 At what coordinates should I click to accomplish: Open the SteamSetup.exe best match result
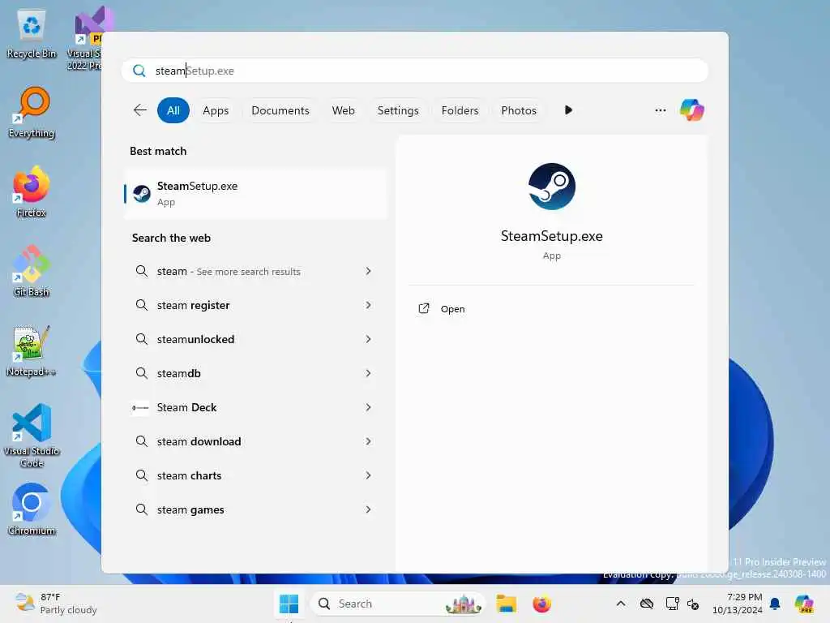256,193
